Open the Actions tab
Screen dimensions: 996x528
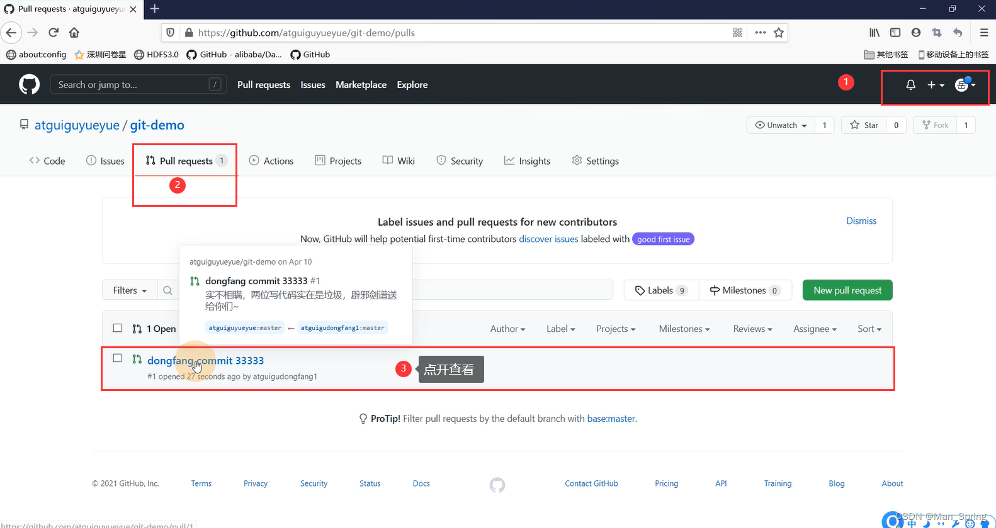coord(271,161)
